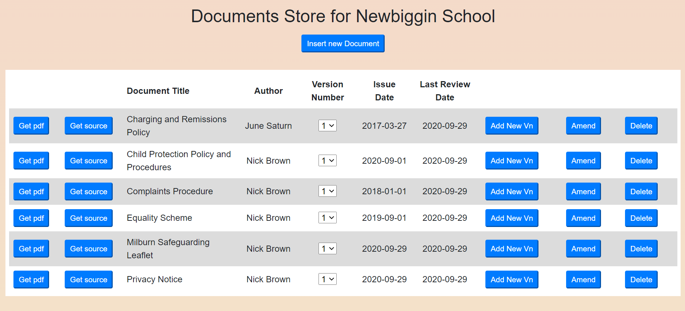Viewport: 685px width, 311px height.
Task: Get source for Privacy Notice
Action: (89, 280)
